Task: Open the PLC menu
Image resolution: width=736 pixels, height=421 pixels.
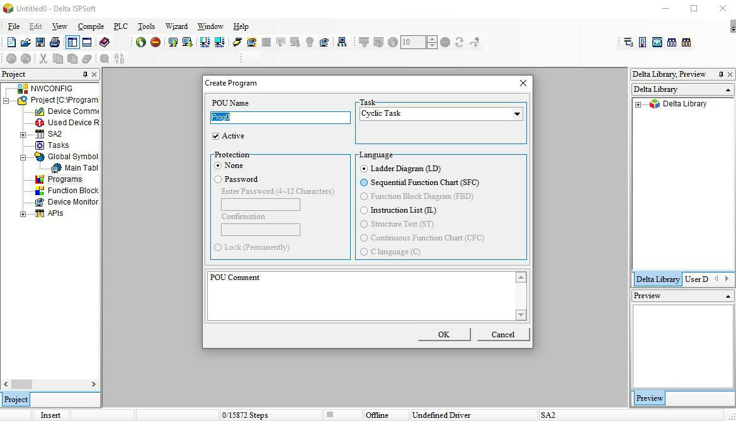Action: pyautogui.click(x=121, y=26)
